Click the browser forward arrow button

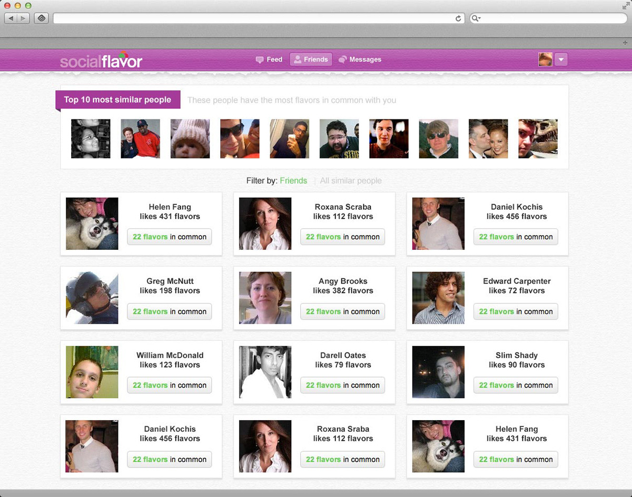[x=24, y=18]
